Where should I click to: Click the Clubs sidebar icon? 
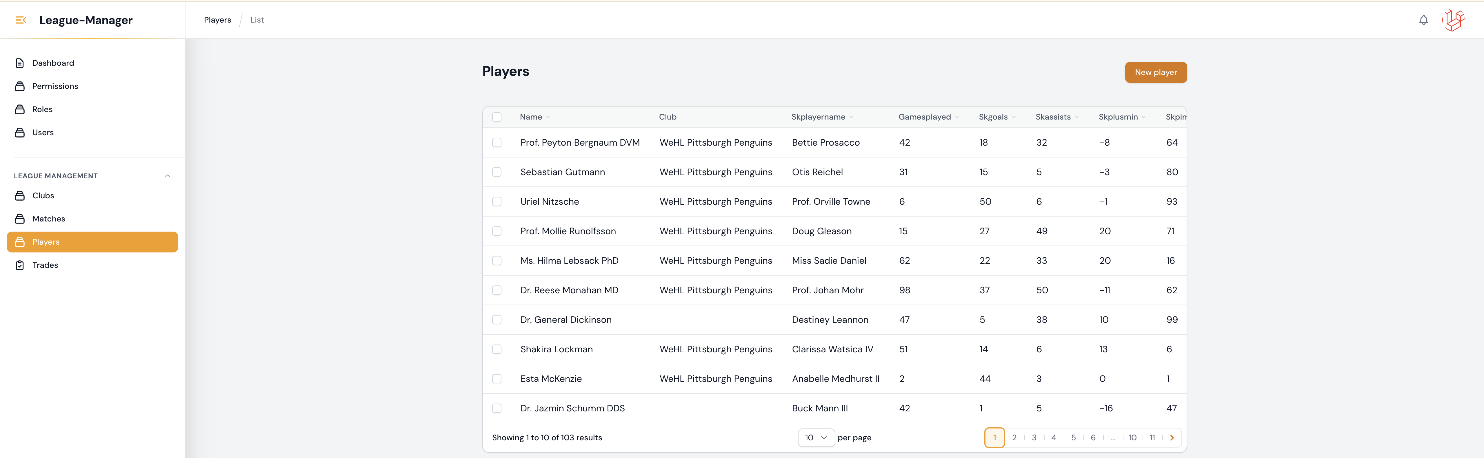20,196
